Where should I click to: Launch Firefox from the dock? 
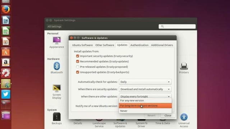click(x=6, y=10)
